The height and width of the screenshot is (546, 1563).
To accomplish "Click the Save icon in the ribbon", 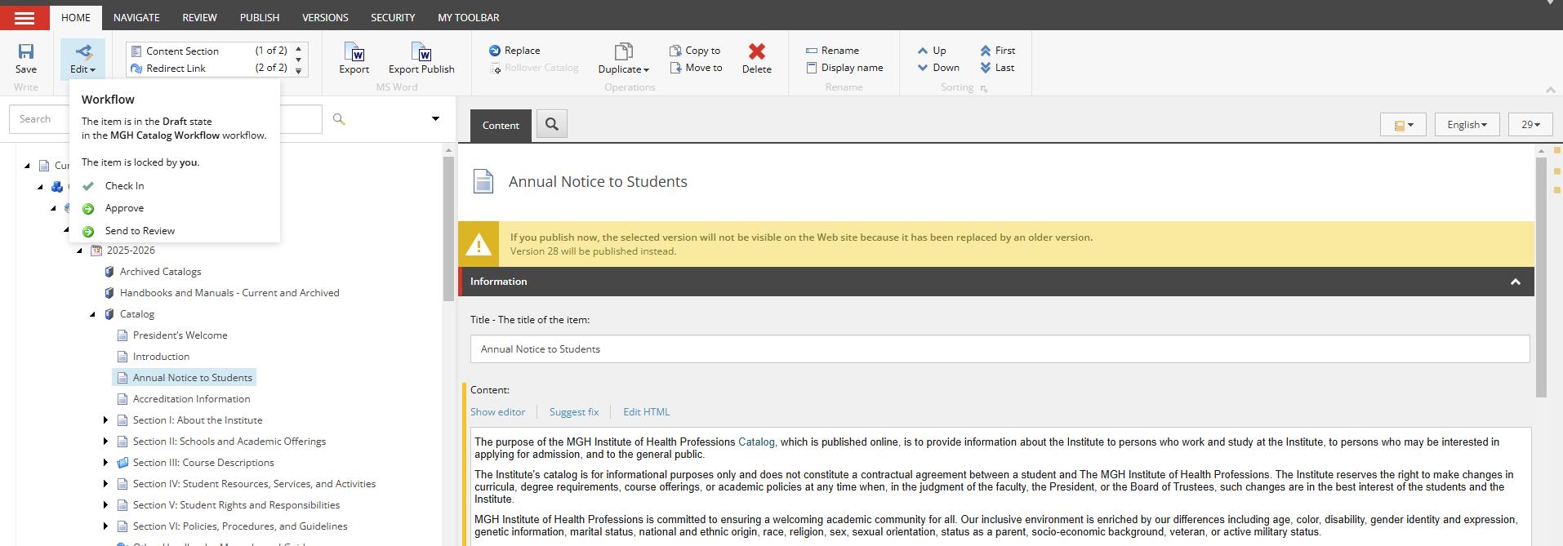I will (26, 52).
